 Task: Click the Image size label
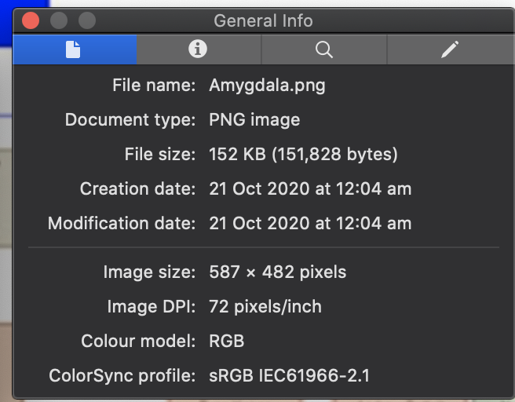point(149,272)
